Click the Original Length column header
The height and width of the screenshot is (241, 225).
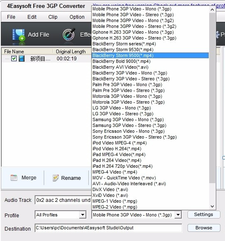[x=71, y=52]
